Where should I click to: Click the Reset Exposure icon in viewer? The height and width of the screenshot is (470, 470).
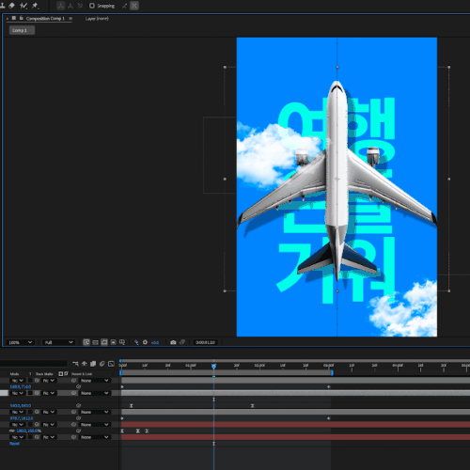pyautogui.click(x=145, y=342)
